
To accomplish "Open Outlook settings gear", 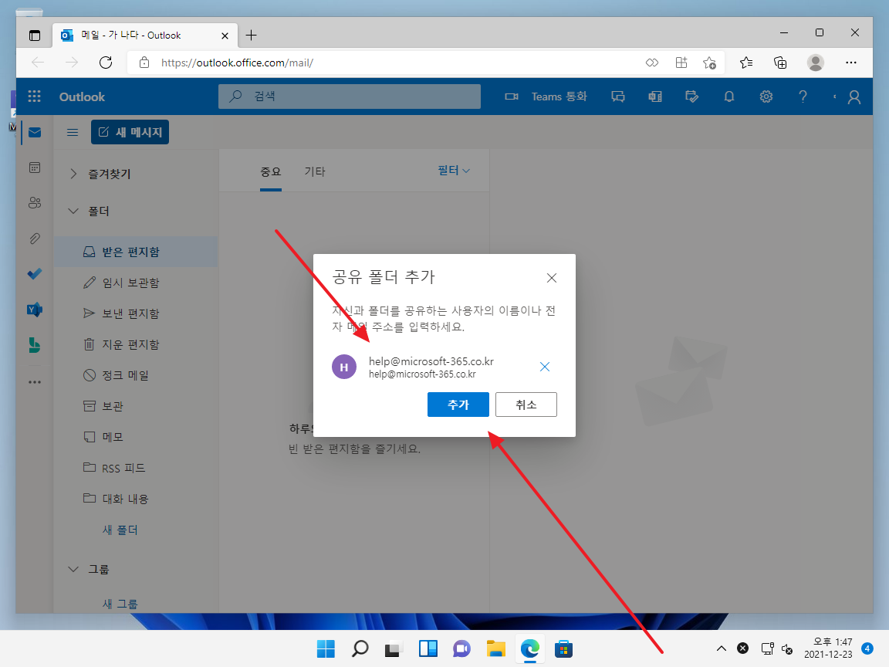I will coord(766,96).
